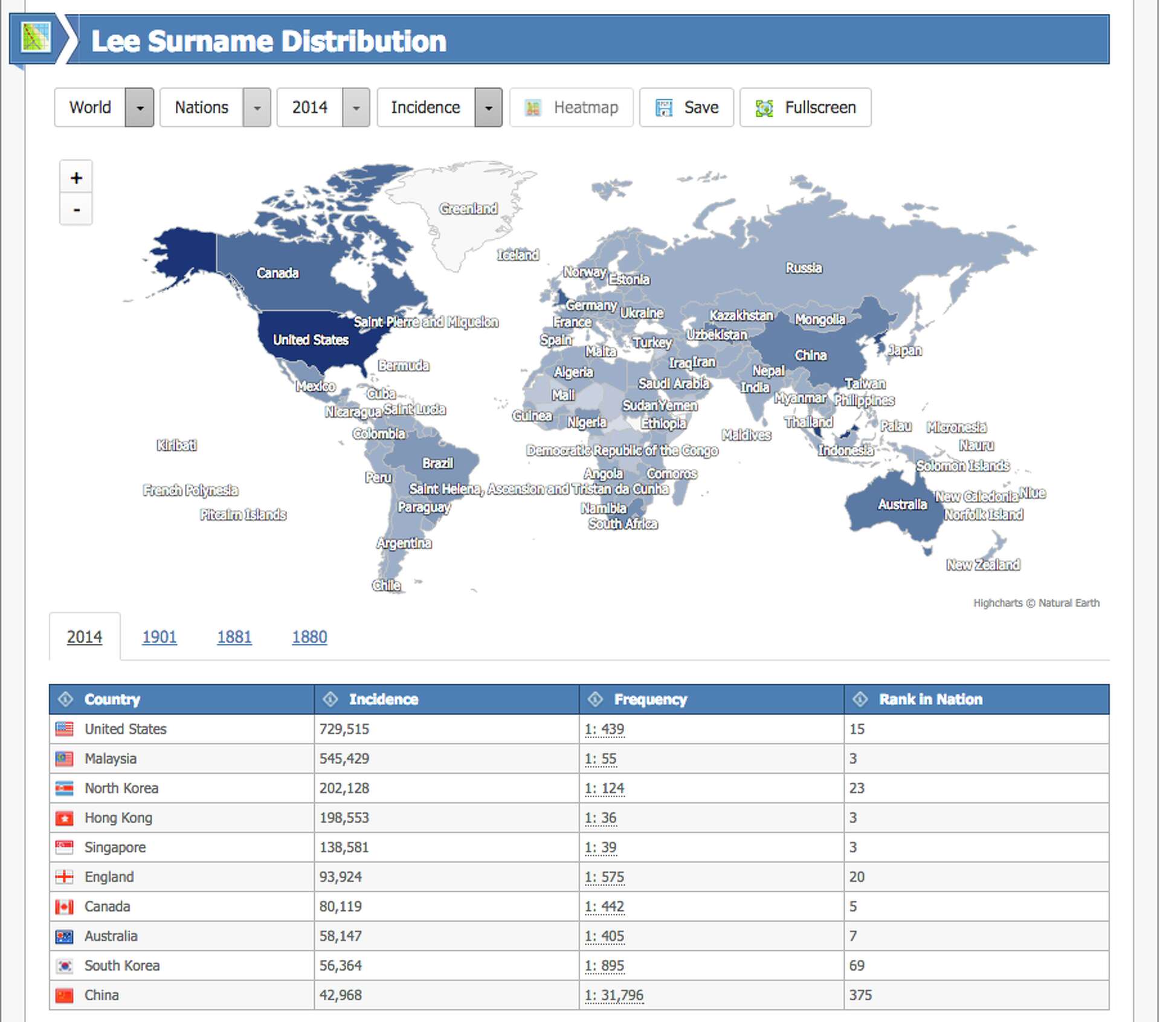Screen dimensions: 1160x1022
Task: Click the England flag icon
Action: pyautogui.click(x=64, y=877)
